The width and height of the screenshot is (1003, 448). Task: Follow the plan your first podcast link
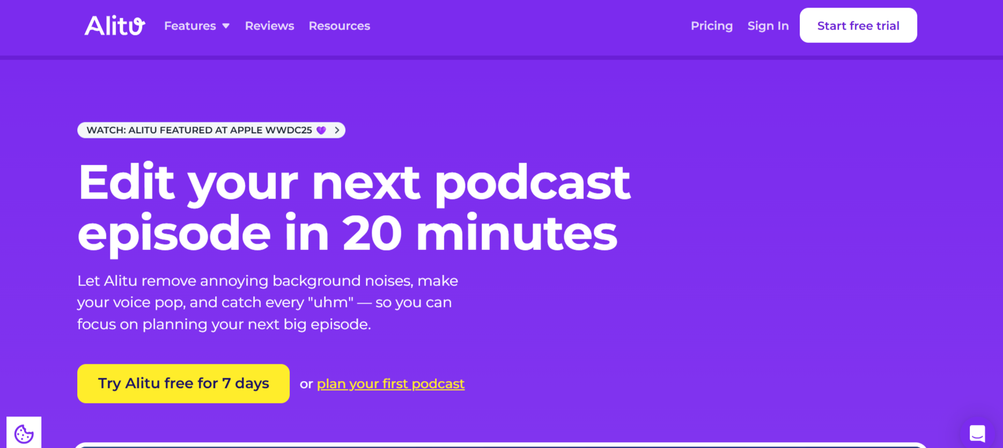click(390, 384)
